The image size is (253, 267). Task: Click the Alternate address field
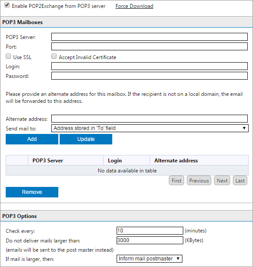(150, 119)
